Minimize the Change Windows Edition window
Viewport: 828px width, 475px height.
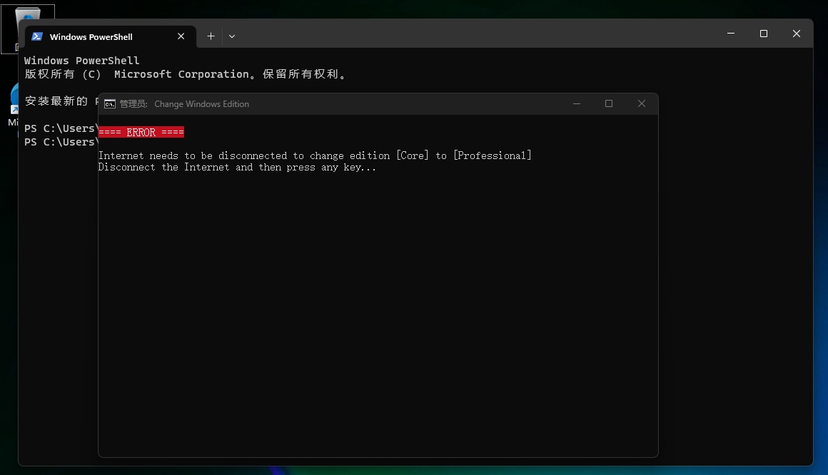[x=577, y=103]
